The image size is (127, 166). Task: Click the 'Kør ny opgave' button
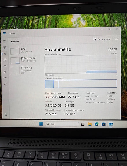(x=102, y=39)
